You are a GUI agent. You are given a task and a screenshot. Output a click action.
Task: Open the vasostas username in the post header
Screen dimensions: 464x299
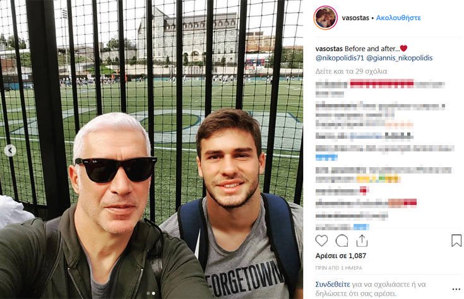pyautogui.click(x=355, y=18)
